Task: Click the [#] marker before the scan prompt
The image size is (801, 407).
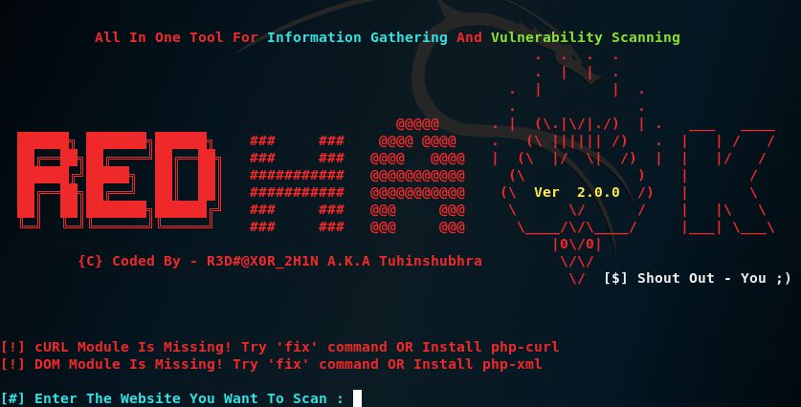Action: click(x=12, y=398)
